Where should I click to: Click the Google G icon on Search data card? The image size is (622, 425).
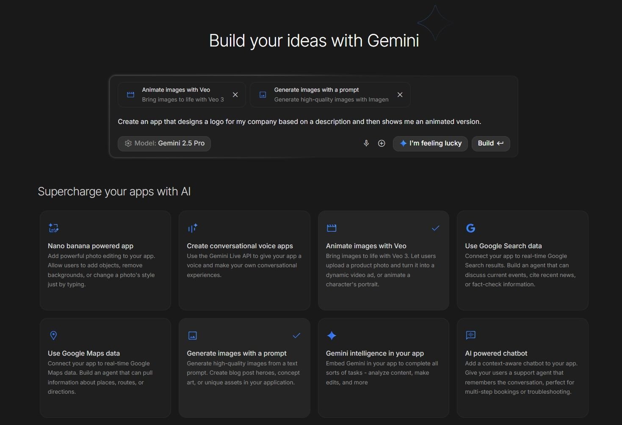pyautogui.click(x=471, y=228)
